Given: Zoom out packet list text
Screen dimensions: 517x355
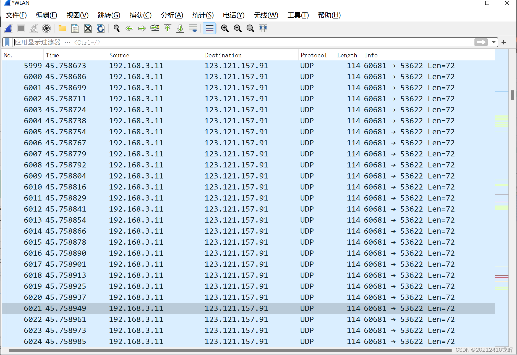Looking at the screenshot, I should 238,28.
